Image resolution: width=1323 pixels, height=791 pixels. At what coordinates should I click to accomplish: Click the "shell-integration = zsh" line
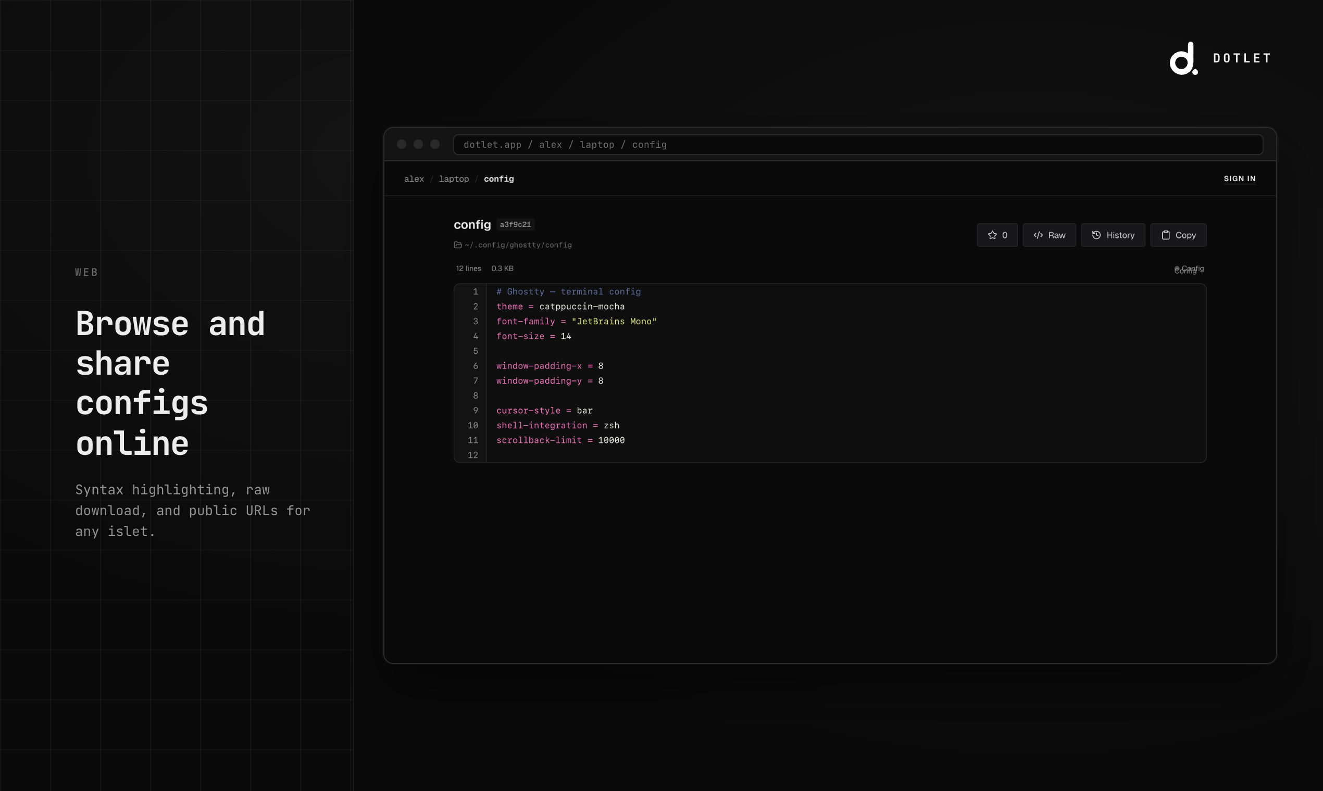click(557, 425)
